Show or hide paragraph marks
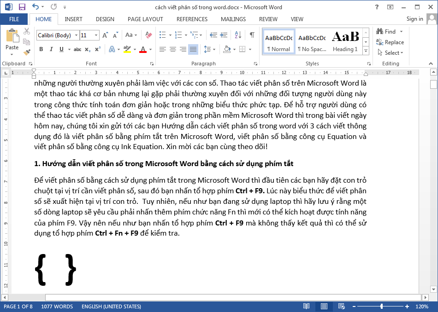 click(x=252, y=35)
